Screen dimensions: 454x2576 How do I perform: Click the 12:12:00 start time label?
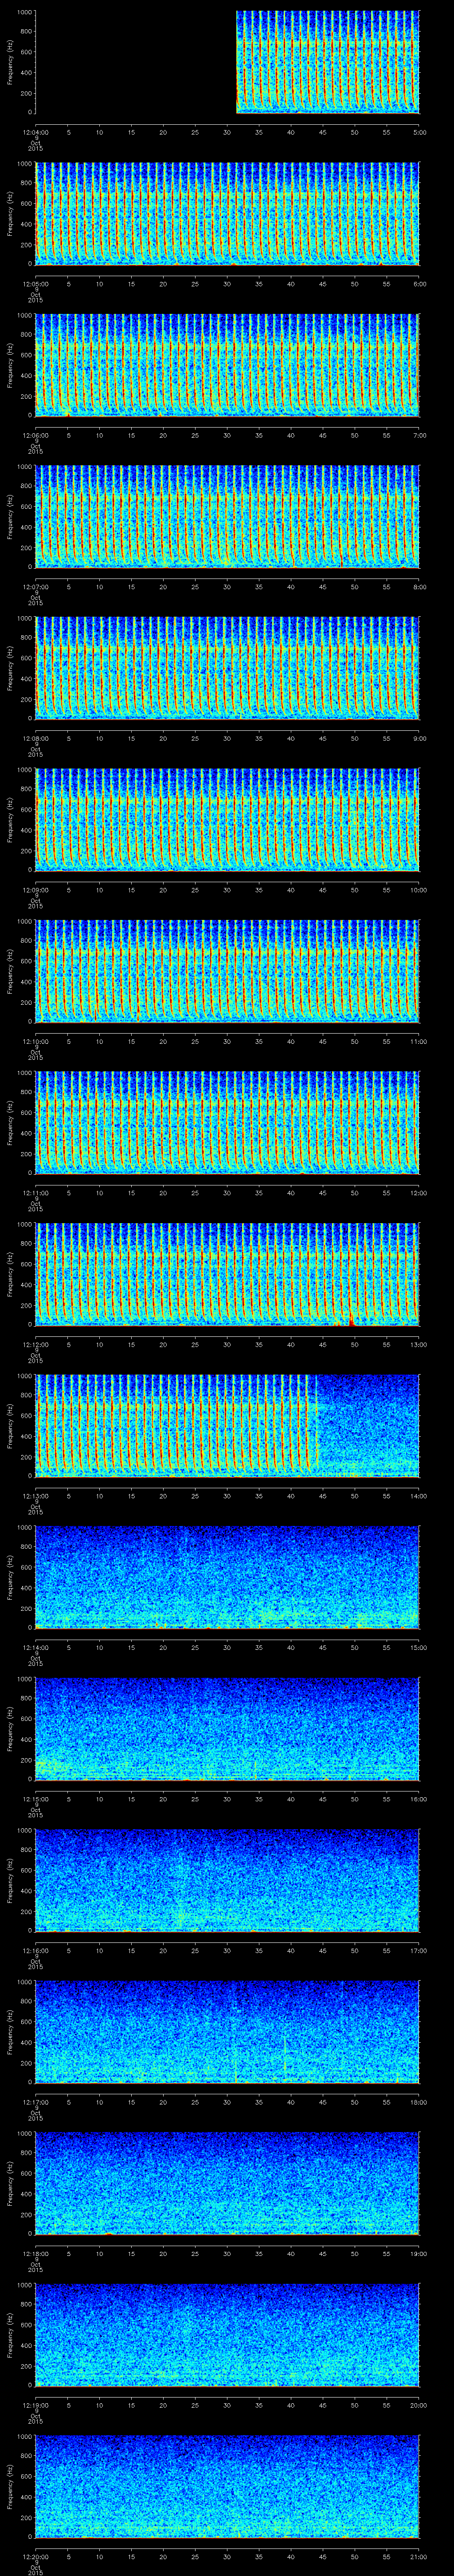pos(35,1345)
